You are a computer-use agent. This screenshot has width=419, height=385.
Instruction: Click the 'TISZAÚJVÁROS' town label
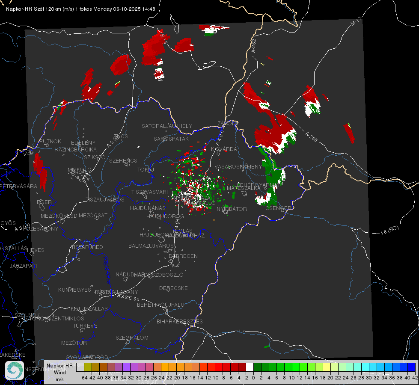pyautogui.click(x=105, y=200)
